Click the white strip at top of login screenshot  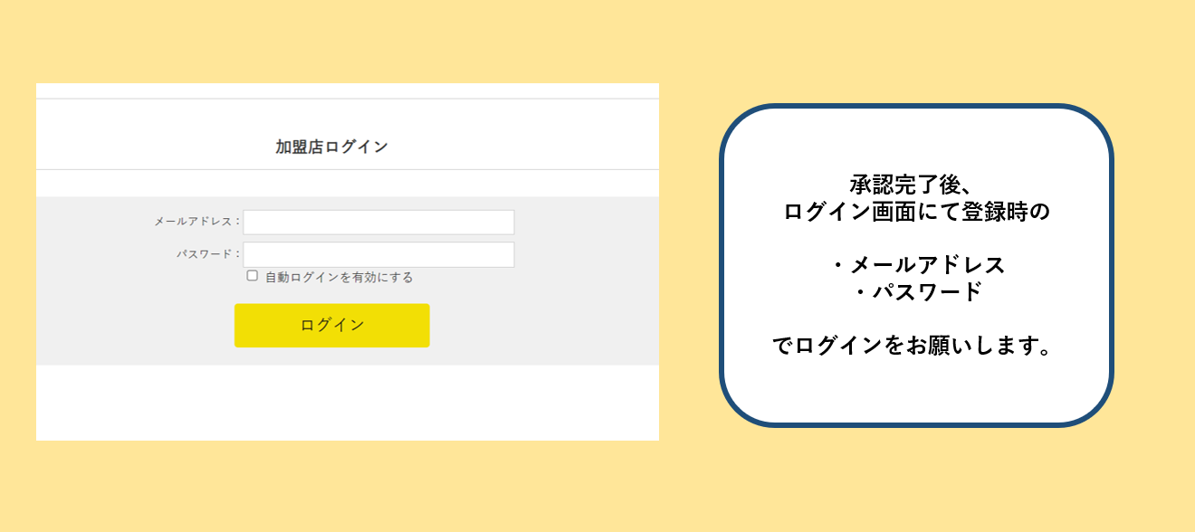click(x=348, y=90)
